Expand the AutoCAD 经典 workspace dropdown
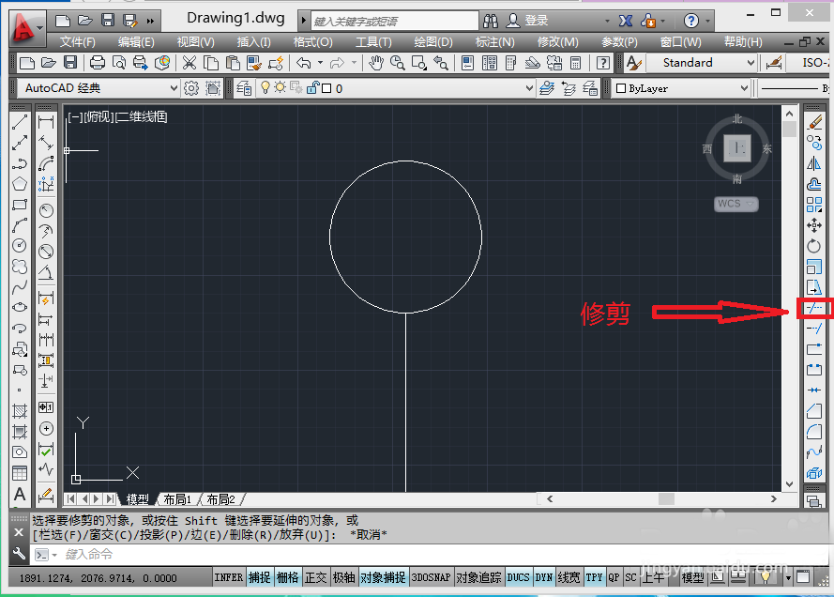Viewport: 834px width, 597px height. [x=99, y=88]
